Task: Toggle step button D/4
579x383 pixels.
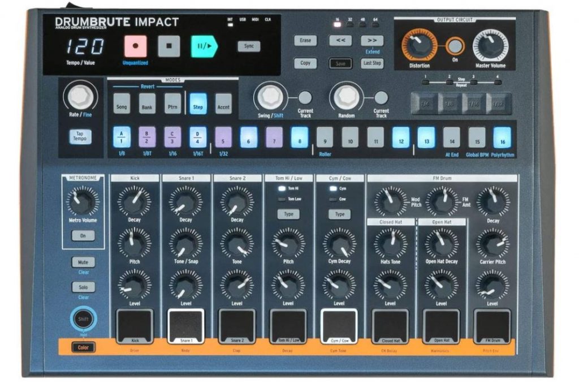Action: pos(198,137)
